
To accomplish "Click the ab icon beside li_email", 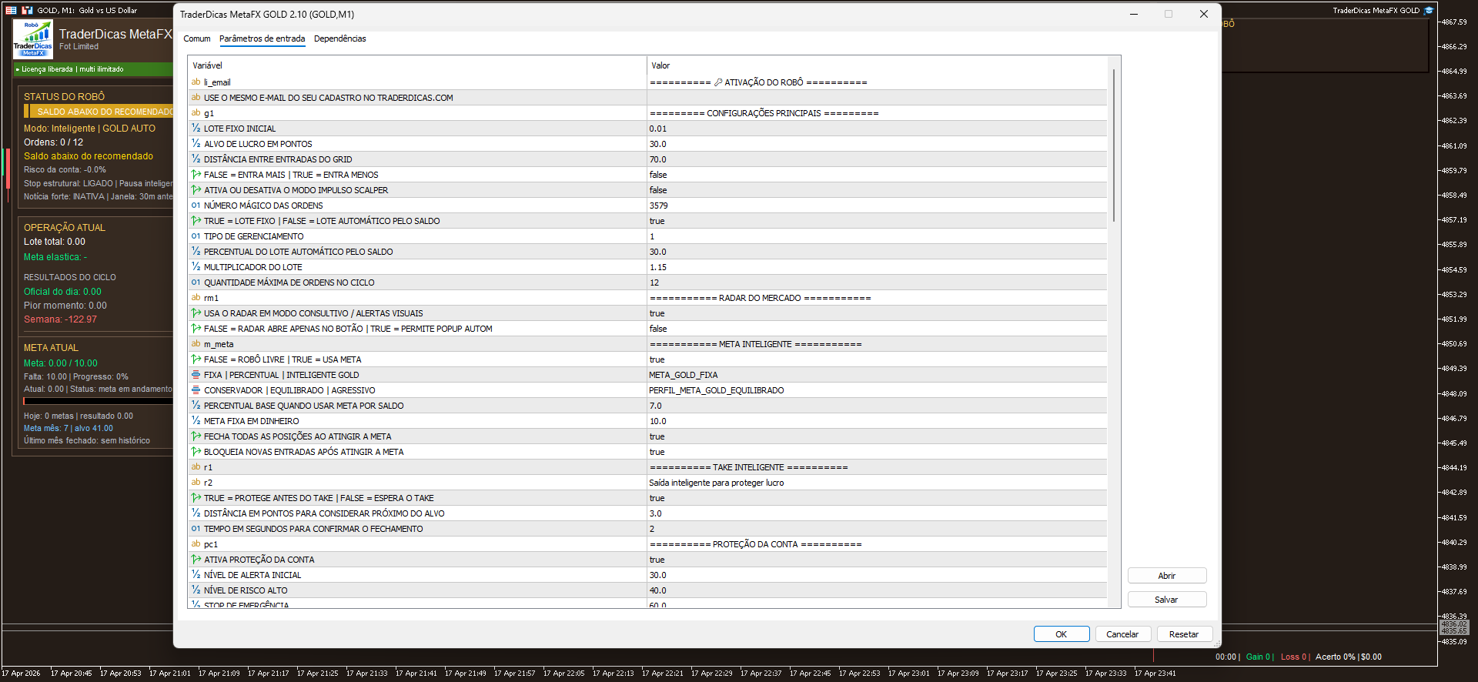I will 196,82.
